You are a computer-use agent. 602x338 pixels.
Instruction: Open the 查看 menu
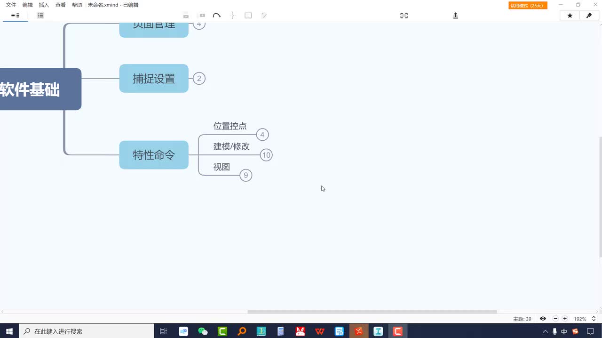60,5
